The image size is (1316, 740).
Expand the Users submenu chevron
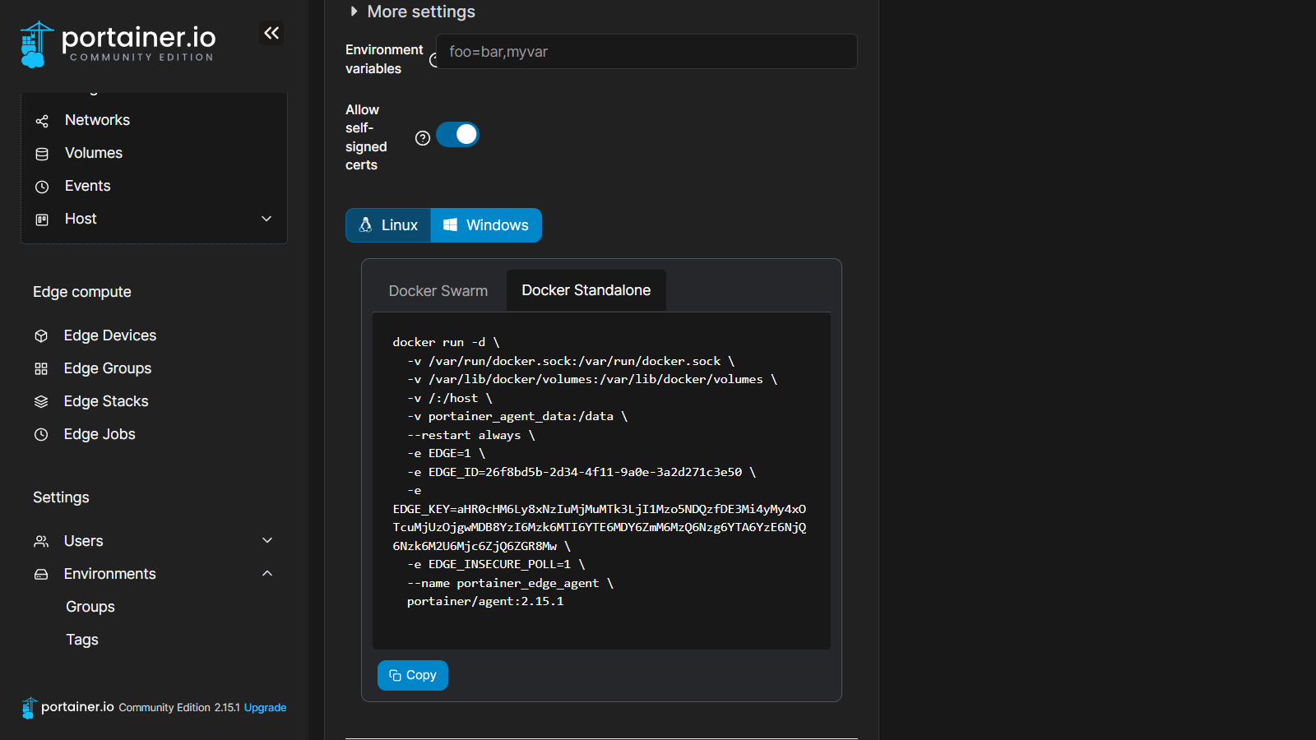coord(266,540)
